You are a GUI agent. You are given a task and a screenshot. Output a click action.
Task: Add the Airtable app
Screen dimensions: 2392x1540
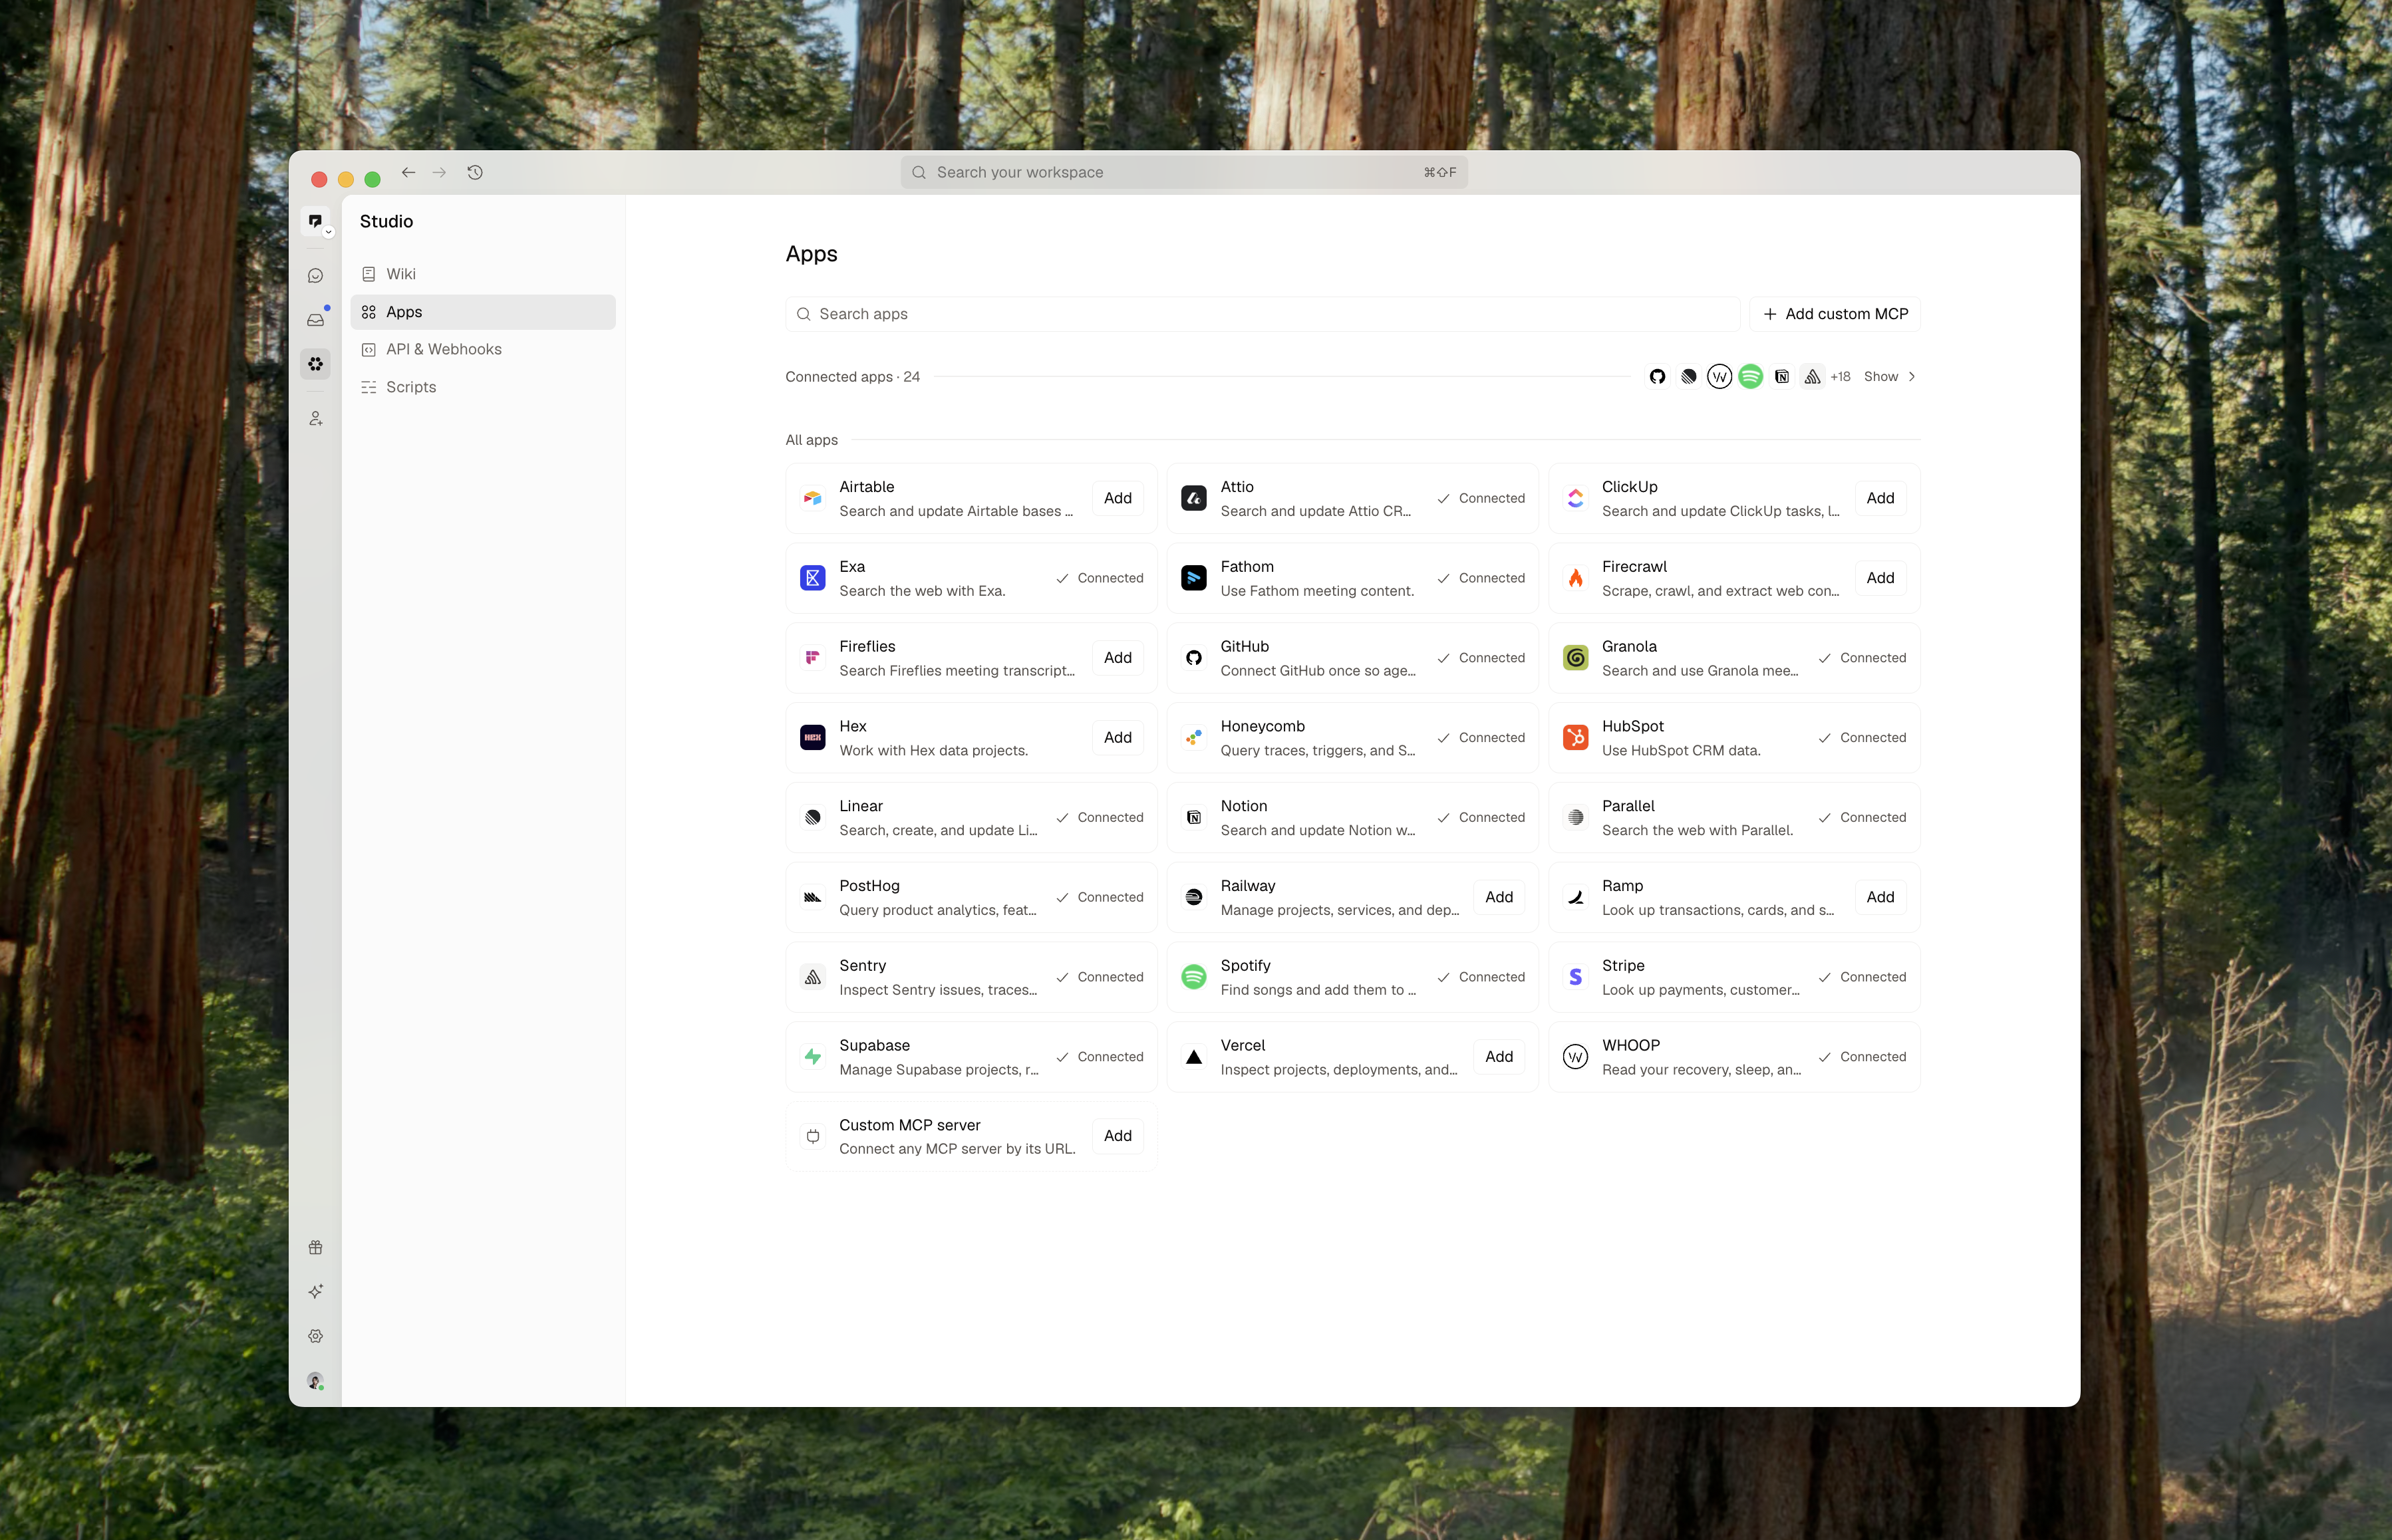pyautogui.click(x=1118, y=498)
